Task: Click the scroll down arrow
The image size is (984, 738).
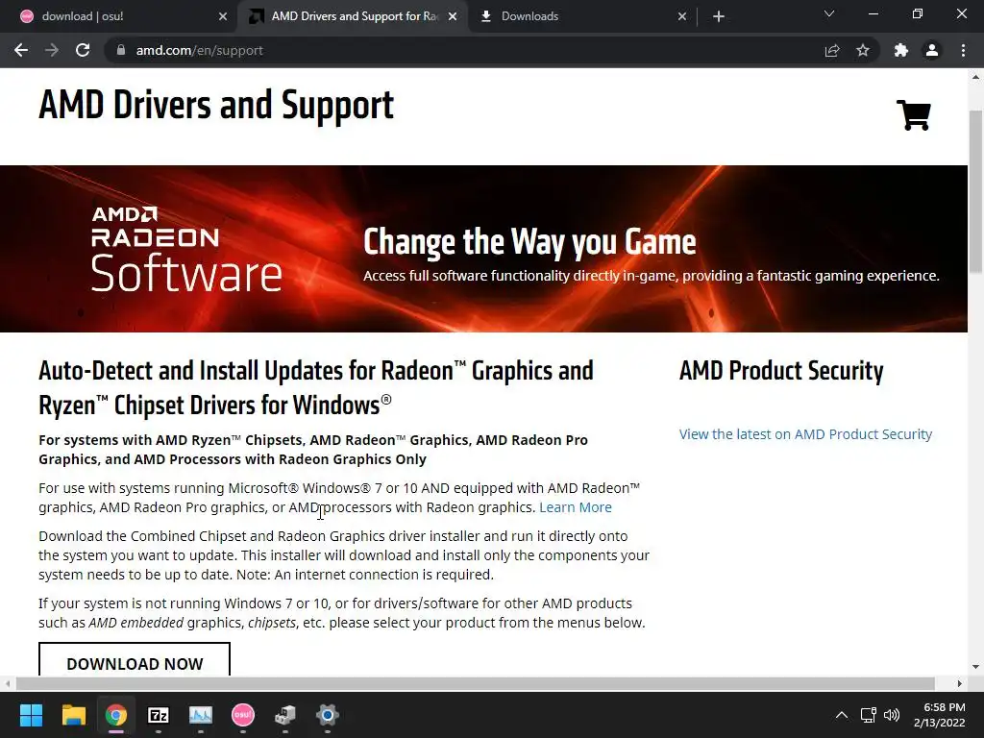Action: pos(975,667)
